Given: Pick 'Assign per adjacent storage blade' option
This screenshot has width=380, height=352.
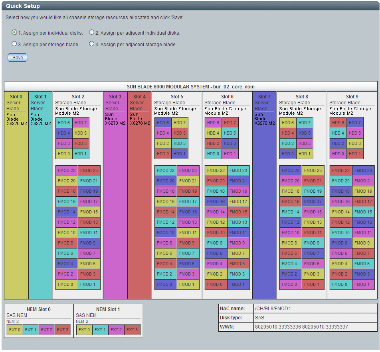Looking at the screenshot, I should click(91, 44).
